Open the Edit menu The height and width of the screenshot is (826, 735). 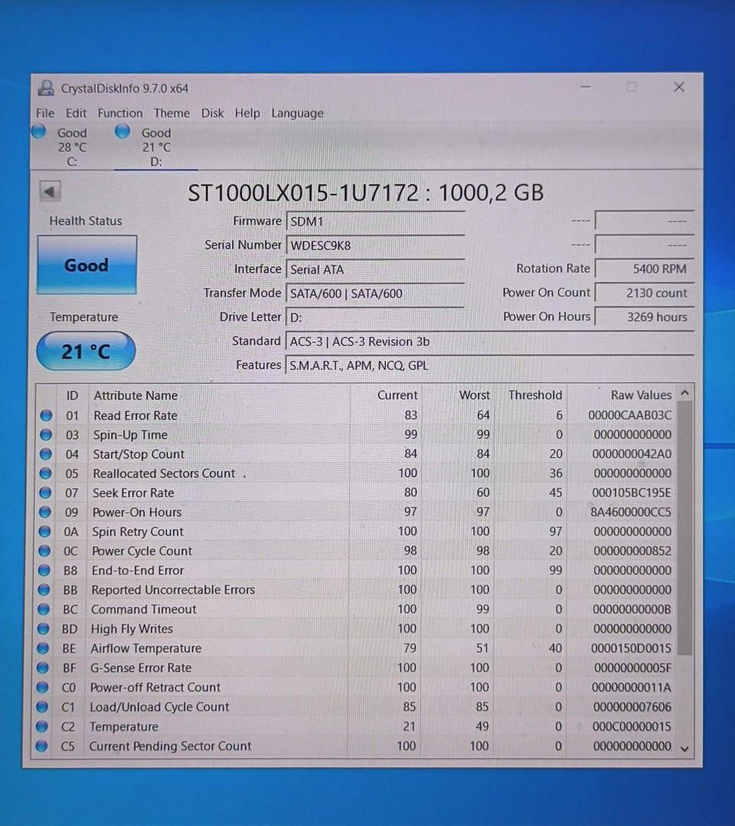[76, 113]
